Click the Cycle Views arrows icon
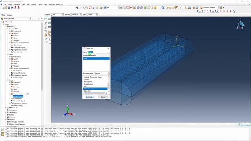251x141 pixels. (x=93, y=7)
